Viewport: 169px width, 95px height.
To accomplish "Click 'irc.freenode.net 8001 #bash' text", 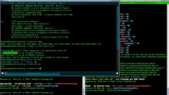I will tap(130, 79).
